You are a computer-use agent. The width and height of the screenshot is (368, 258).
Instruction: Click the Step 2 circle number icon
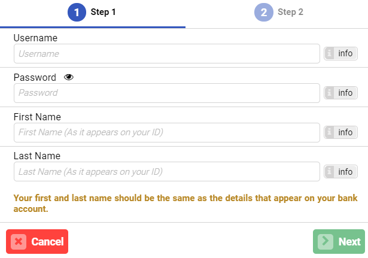(263, 12)
